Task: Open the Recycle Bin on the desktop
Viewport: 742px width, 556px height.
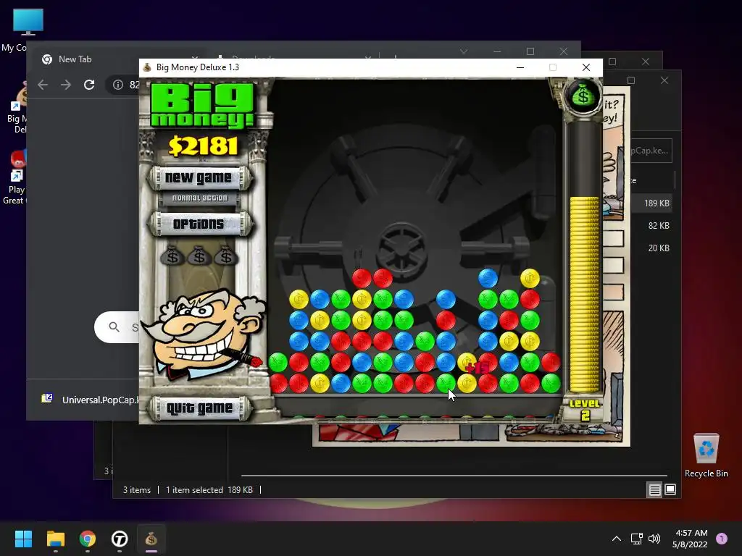Action: pos(706,455)
